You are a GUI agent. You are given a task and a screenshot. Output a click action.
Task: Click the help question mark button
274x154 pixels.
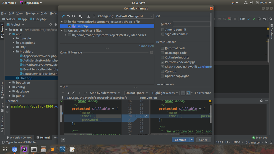pos(63,140)
